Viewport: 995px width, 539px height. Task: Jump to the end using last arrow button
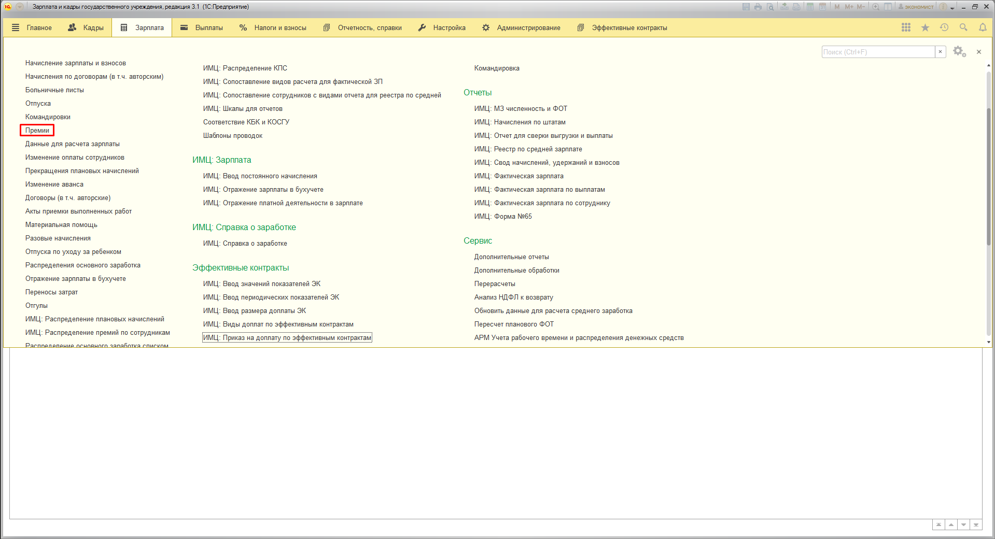click(976, 524)
